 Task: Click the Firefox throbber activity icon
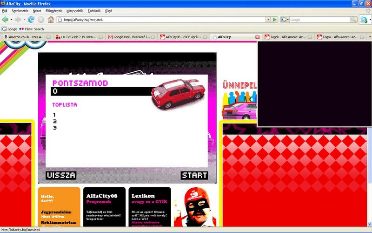click(x=368, y=11)
